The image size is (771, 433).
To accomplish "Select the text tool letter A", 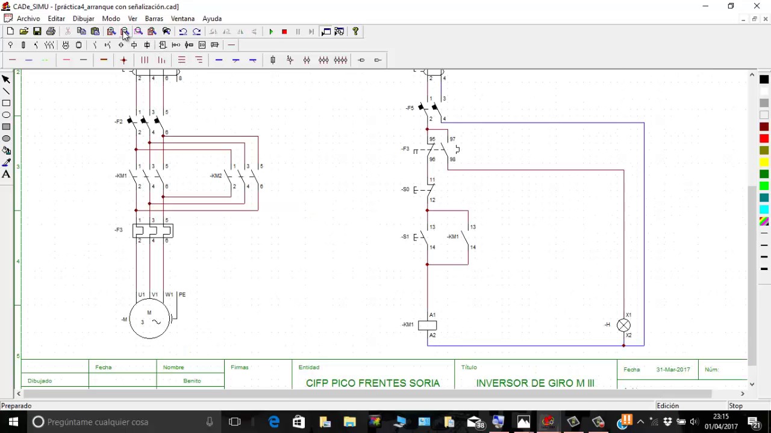I will click(x=6, y=174).
